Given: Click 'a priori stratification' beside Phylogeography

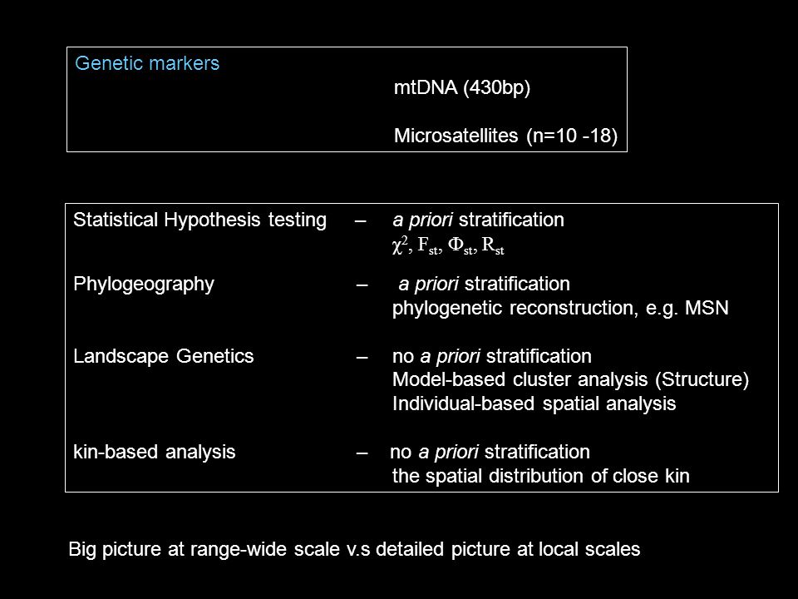Looking at the screenshot, I should click(x=484, y=284).
